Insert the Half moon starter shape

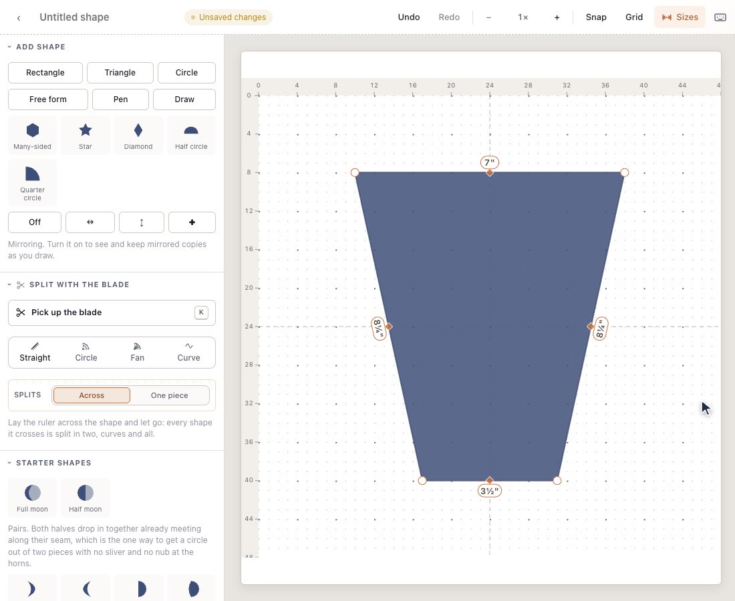[x=86, y=498]
